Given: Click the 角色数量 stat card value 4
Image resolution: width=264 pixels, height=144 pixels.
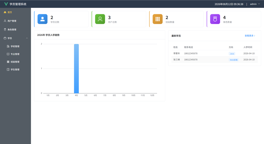Looking at the screenshot, I should [x=224, y=17].
